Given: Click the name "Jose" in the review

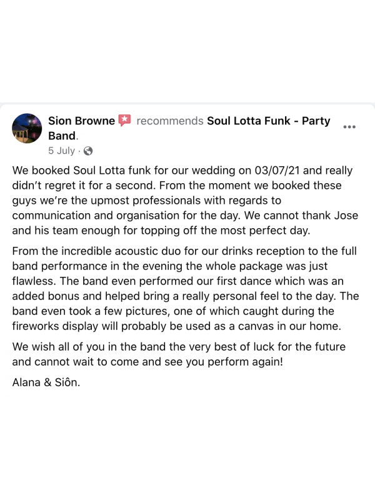Looking at the screenshot, I should point(347,216).
